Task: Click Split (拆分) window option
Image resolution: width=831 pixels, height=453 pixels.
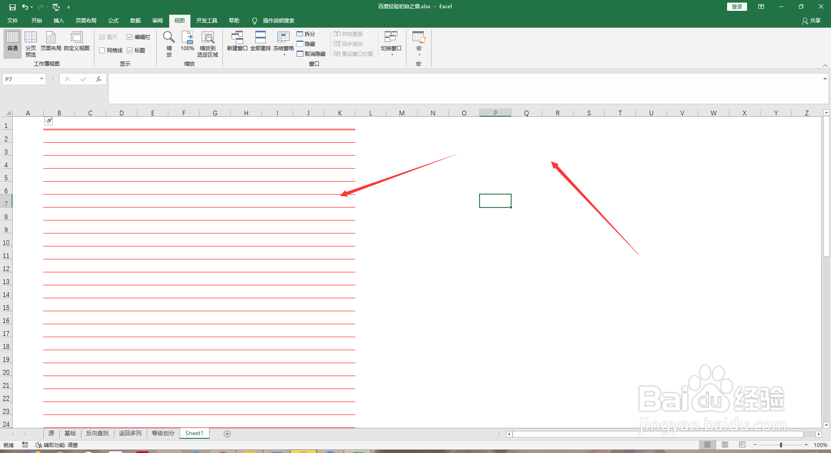Action: coord(306,34)
